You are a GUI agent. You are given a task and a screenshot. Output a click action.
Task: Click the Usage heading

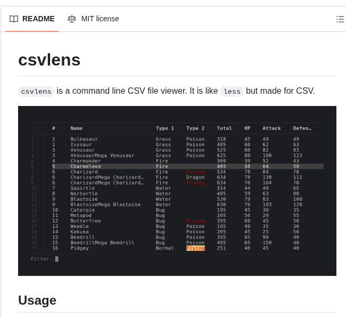coord(37,300)
